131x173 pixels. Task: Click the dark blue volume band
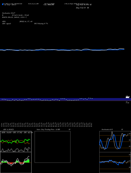pyautogui.click(x=65, y=99)
